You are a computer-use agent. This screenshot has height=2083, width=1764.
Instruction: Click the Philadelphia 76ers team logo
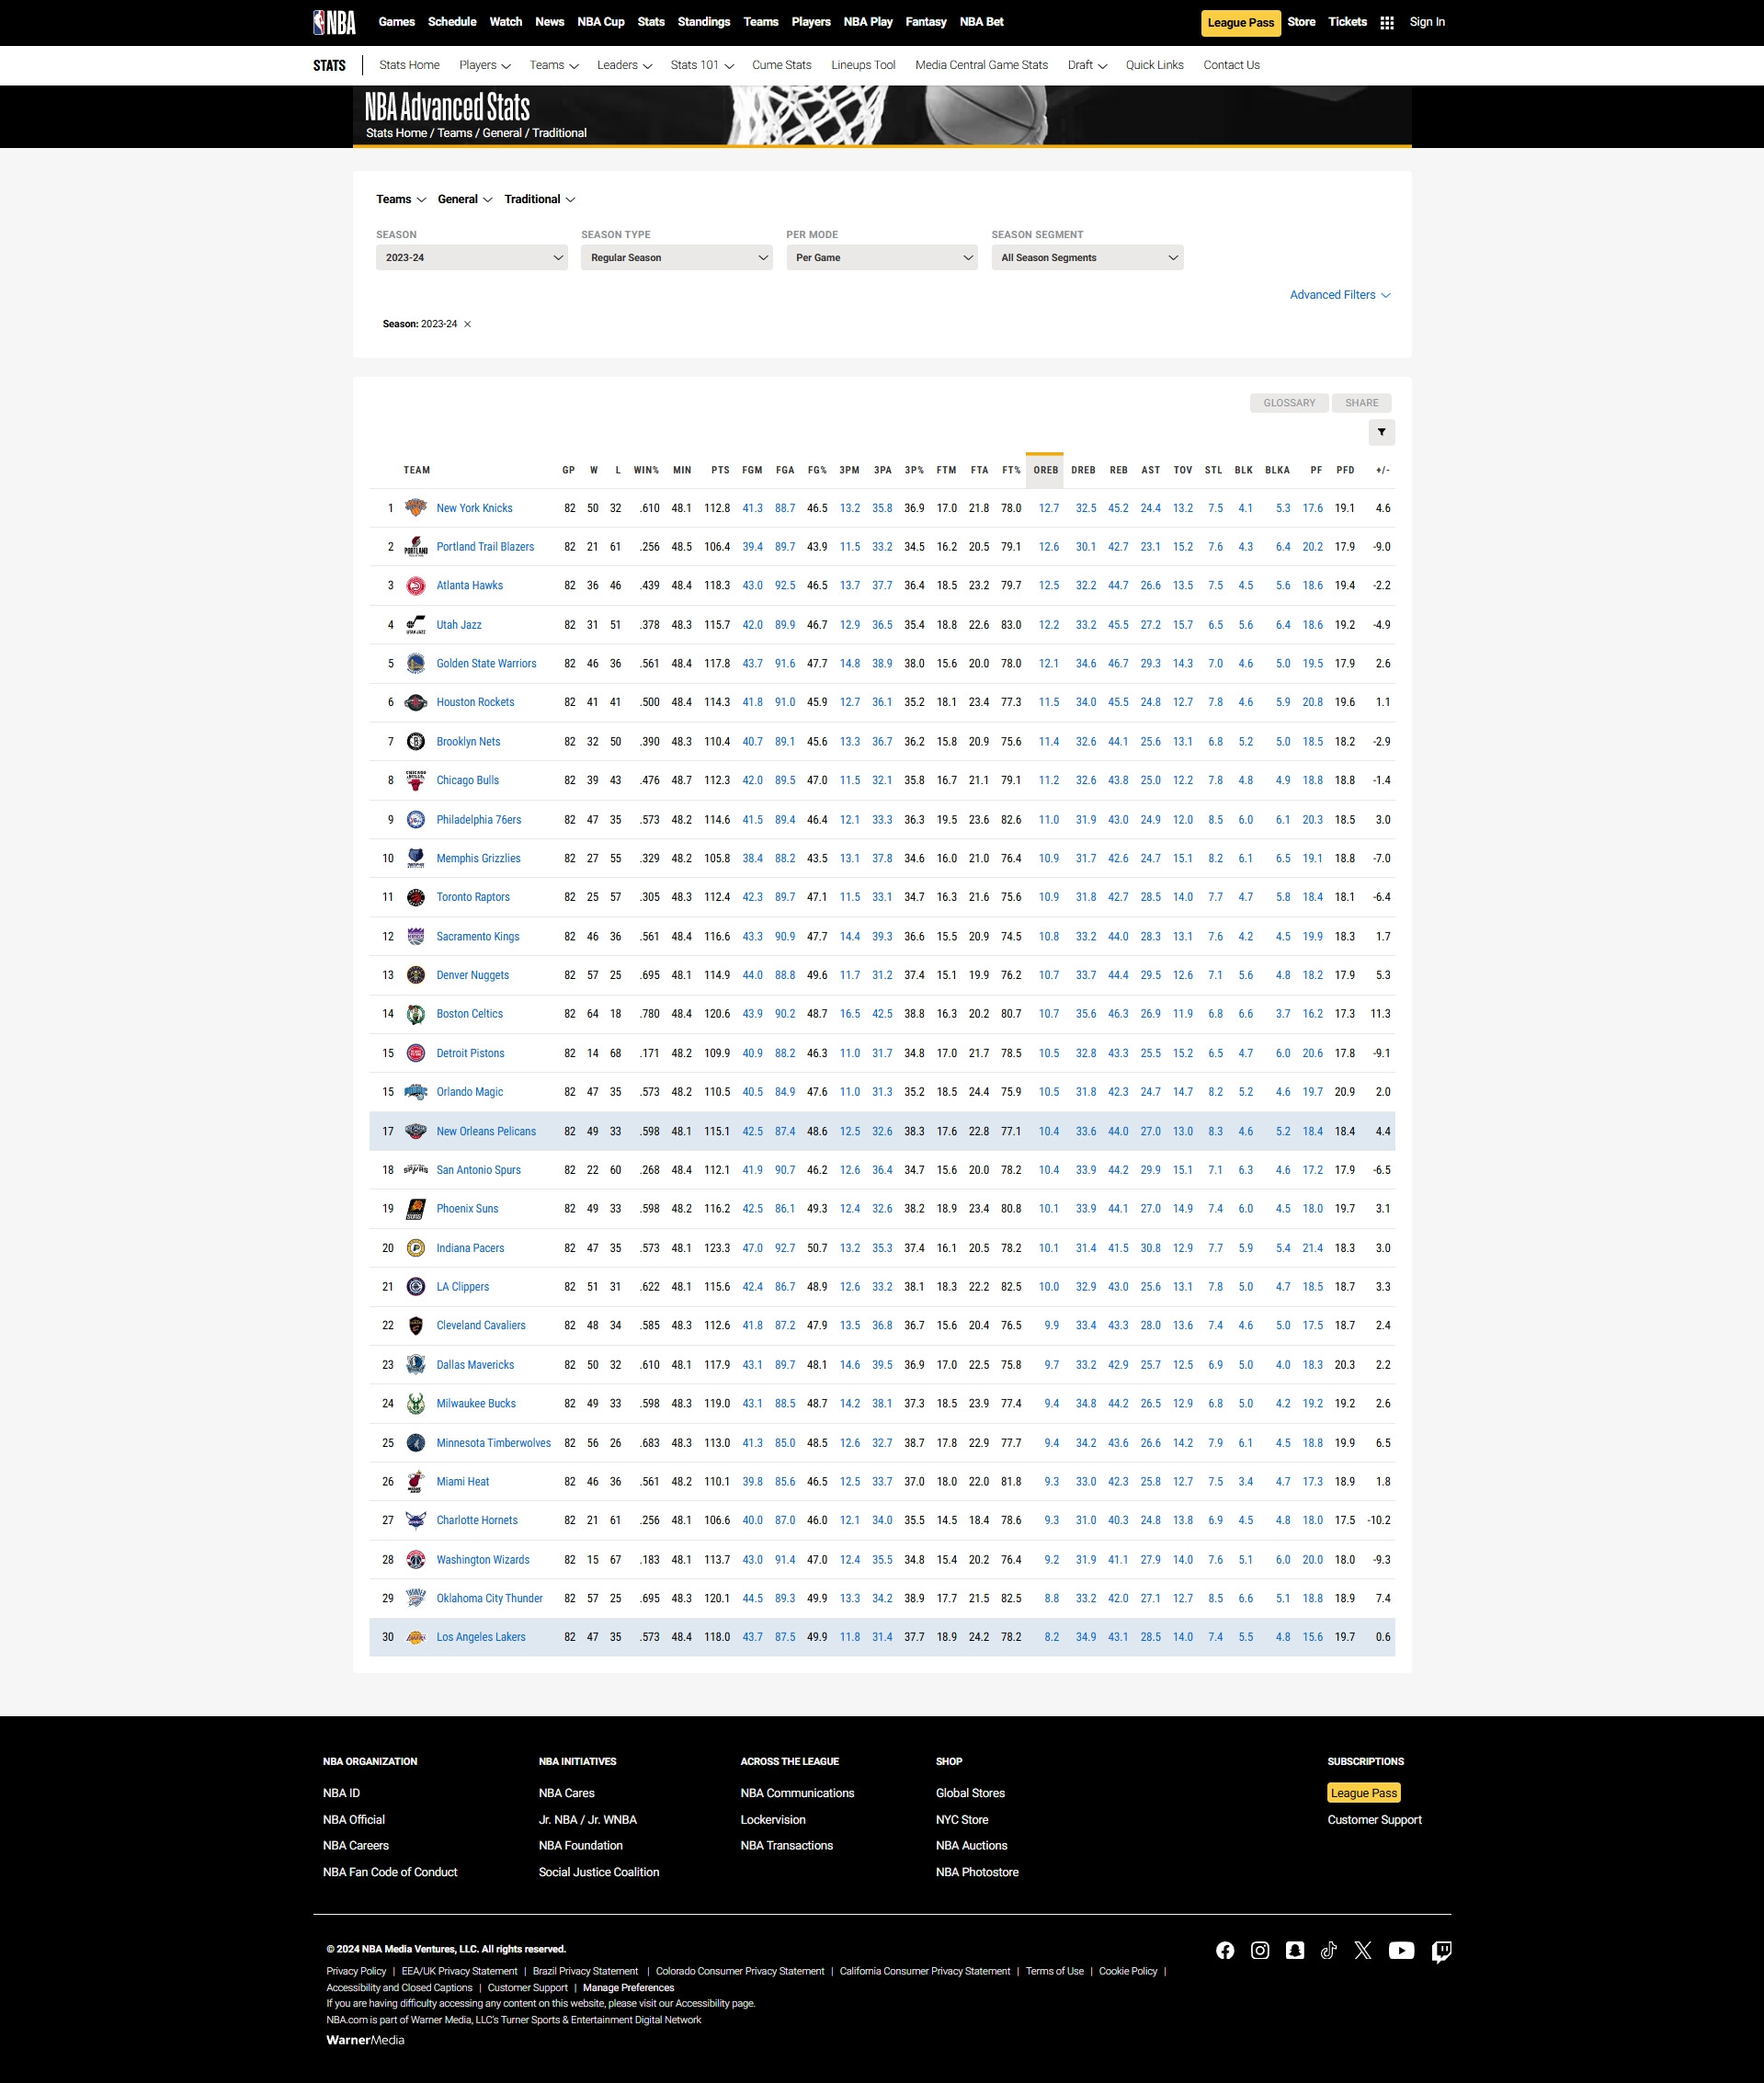pyautogui.click(x=416, y=820)
